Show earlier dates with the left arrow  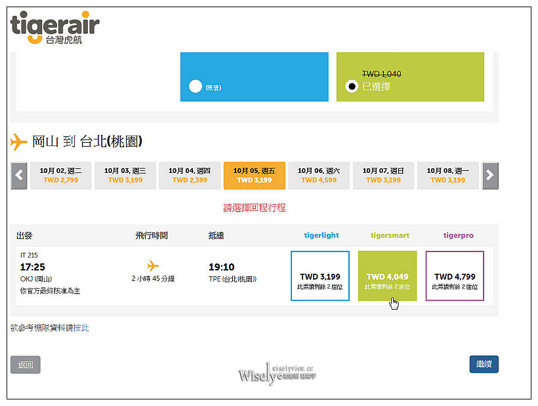pos(18,175)
